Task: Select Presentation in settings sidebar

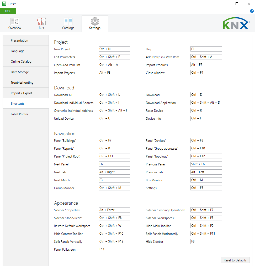Action: pos(26,40)
